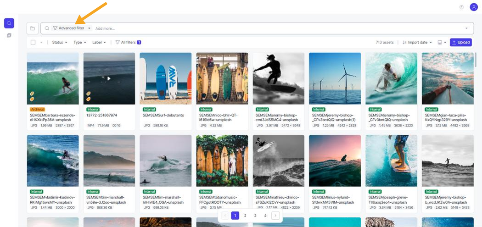
Task: Open the tatonomusic wooden surfboards thumbnail
Action: coord(222,161)
